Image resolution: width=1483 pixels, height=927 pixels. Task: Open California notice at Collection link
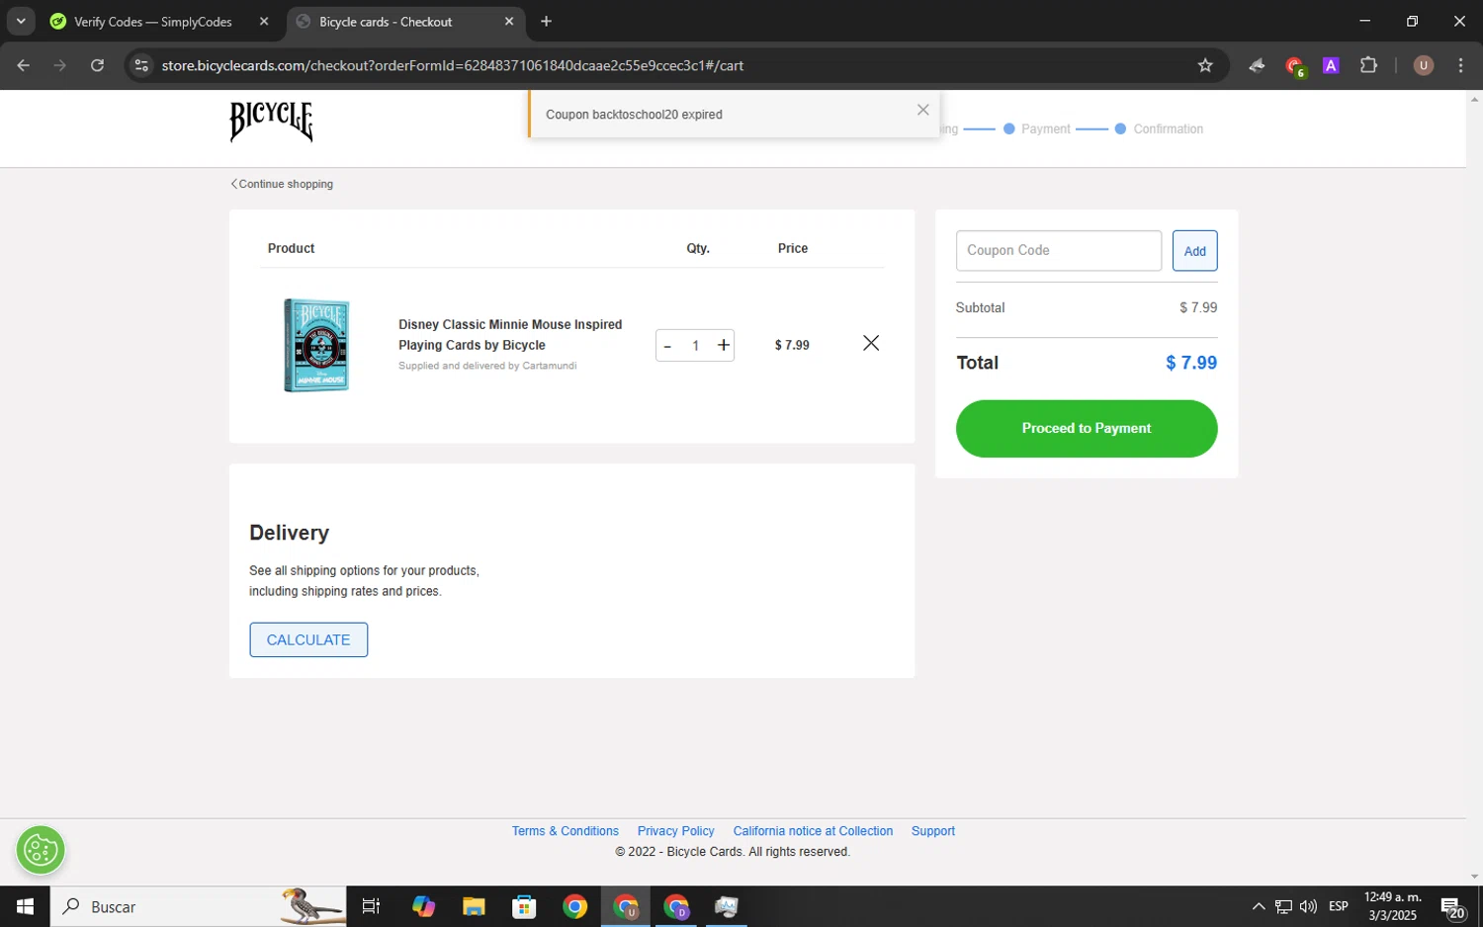[813, 831]
